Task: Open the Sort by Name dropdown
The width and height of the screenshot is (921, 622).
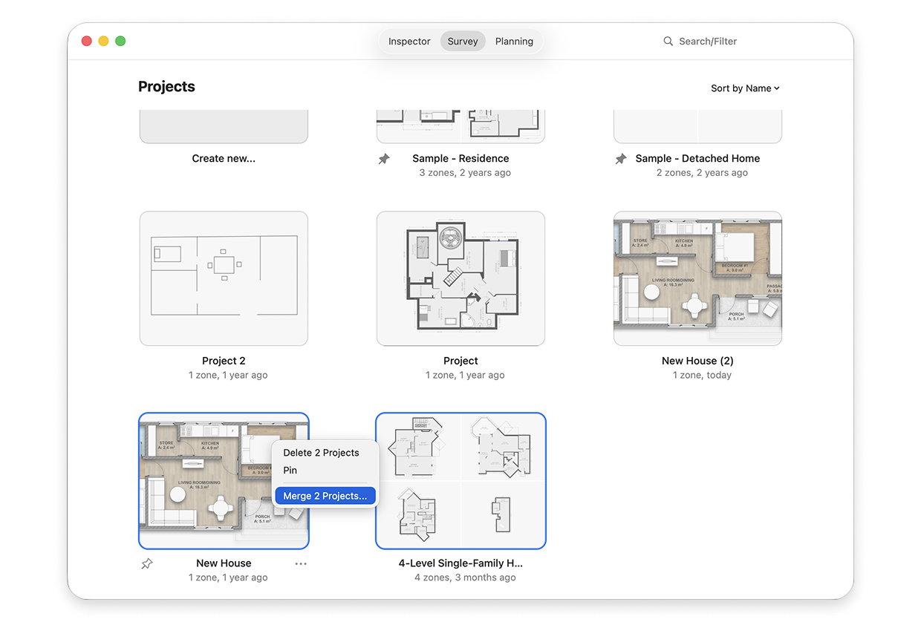Action: tap(745, 88)
